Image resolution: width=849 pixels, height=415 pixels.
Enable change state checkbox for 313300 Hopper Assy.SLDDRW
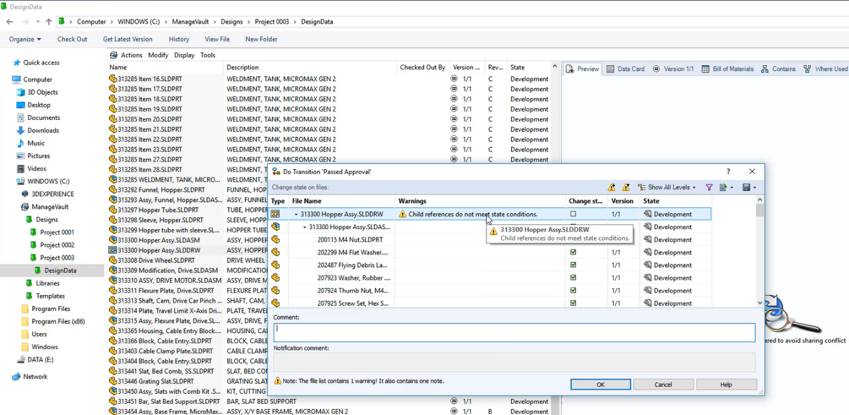coord(573,214)
